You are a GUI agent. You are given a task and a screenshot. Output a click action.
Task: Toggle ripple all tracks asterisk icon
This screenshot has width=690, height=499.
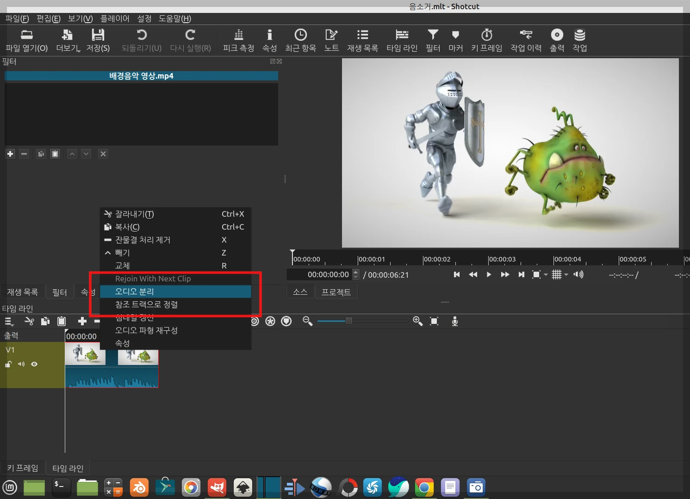(270, 321)
